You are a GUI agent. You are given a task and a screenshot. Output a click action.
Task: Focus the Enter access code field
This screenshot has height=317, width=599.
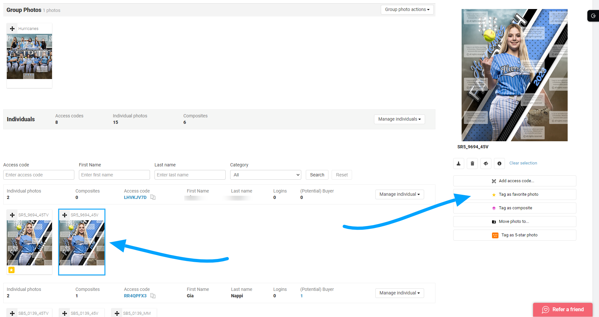pos(39,175)
